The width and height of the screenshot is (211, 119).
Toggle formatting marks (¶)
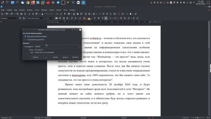65,14
